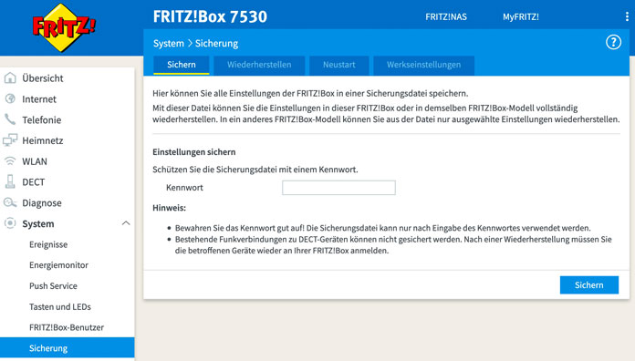Open WLAN in the sidebar
Screen dimensions: 635x361
tap(35, 161)
